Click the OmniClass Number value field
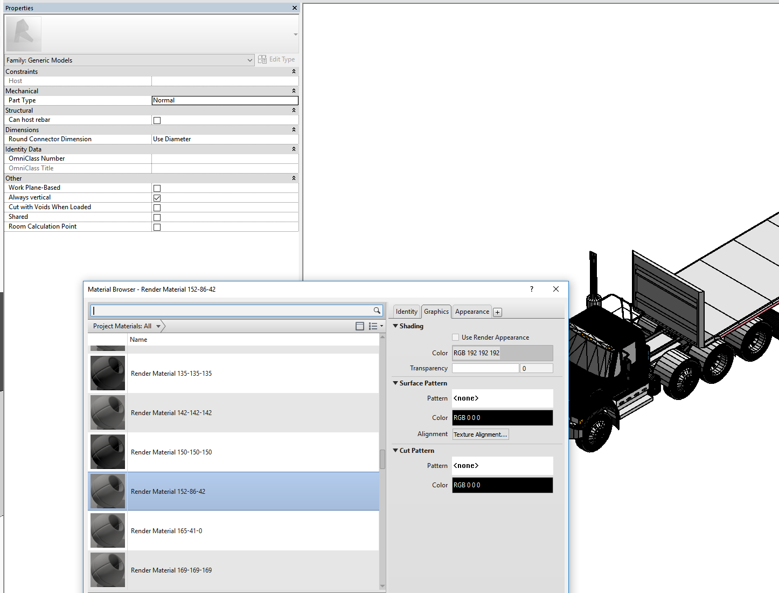 tap(225, 158)
